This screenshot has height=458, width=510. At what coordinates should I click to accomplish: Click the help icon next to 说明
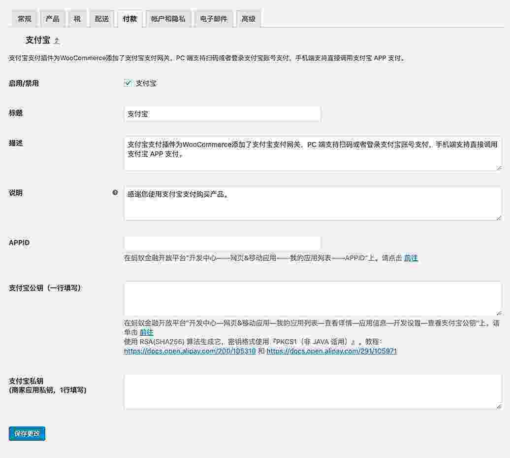pyautogui.click(x=115, y=192)
